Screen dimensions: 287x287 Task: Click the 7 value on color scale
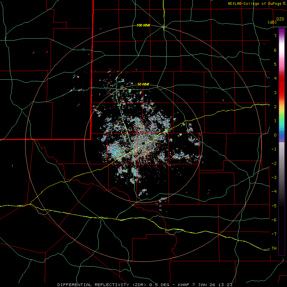click(275, 36)
